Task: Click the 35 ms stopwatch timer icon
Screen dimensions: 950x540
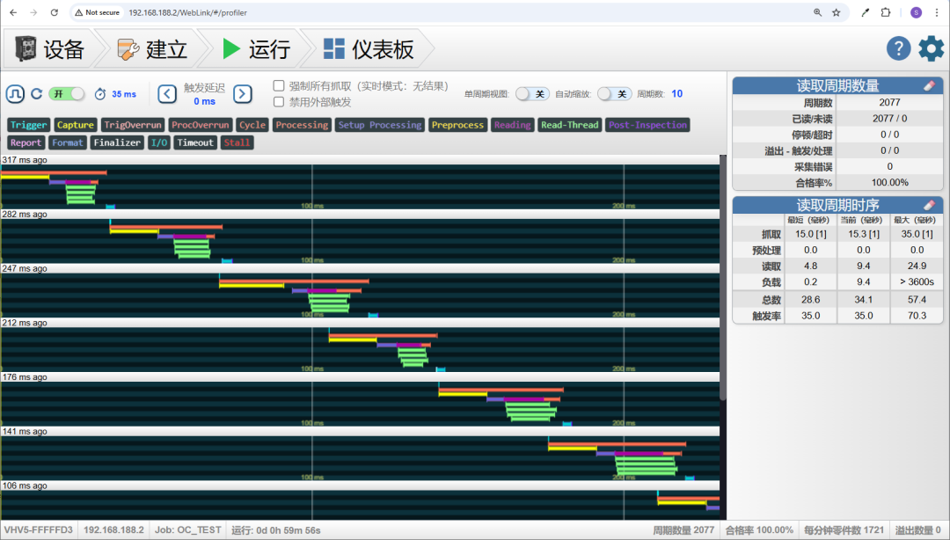Action: (101, 93)
